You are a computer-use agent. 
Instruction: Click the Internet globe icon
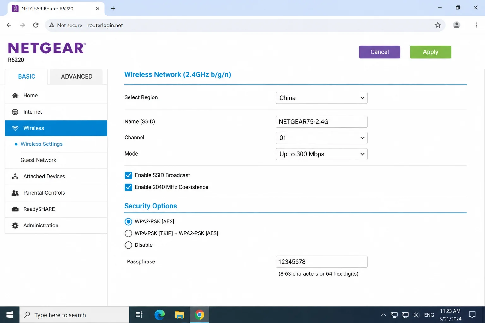(15, 112)
